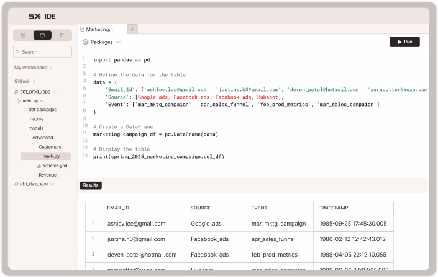Click Github section label
This screenshot has height=277, width=438.
point(22,81)
